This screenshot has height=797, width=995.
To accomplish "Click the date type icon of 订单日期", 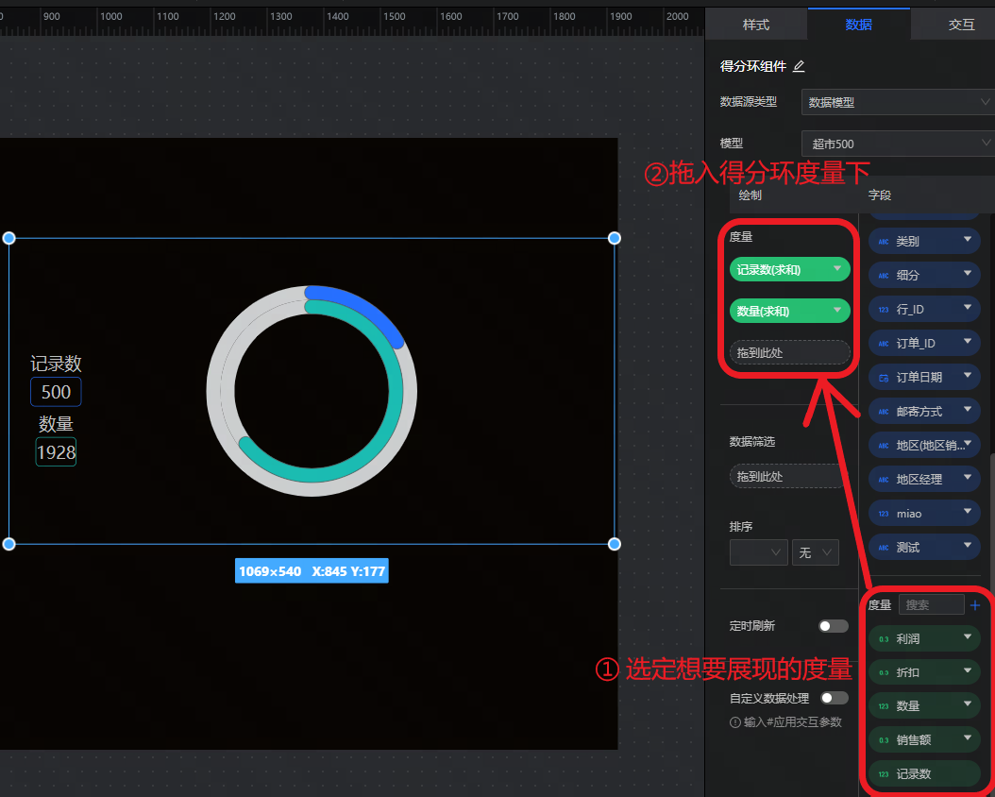I will [x=884, y=378].
